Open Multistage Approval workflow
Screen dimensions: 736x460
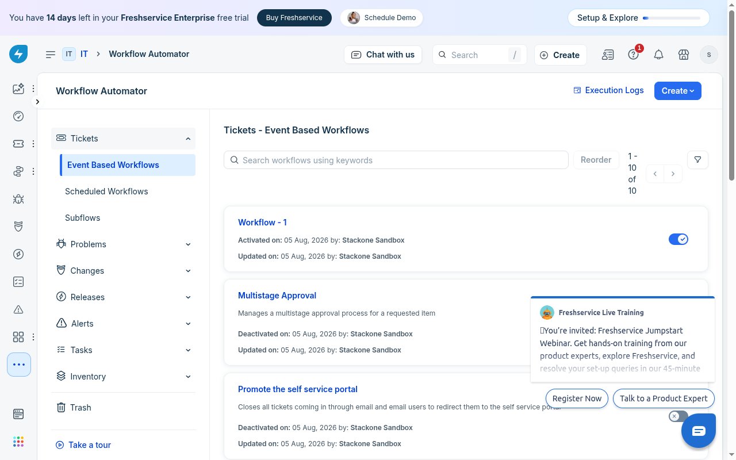click(x=277, y=296)
